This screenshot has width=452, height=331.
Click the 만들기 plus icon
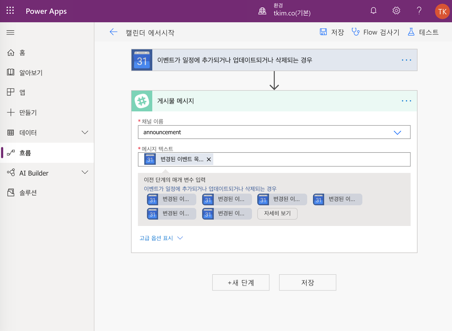coord(11,112)
